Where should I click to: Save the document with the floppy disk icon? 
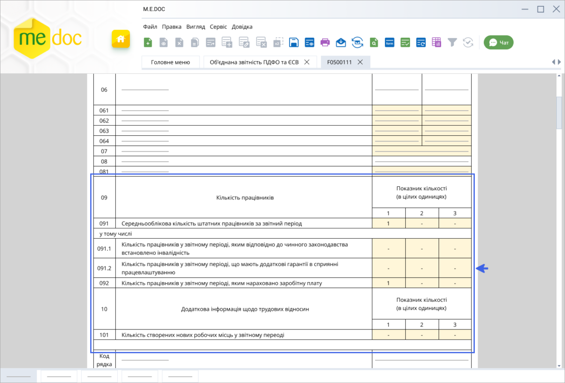click(x=294, y=43)
